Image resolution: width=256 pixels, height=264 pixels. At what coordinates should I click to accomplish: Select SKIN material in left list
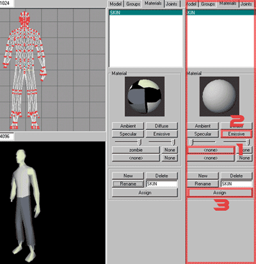coord(146,13)
